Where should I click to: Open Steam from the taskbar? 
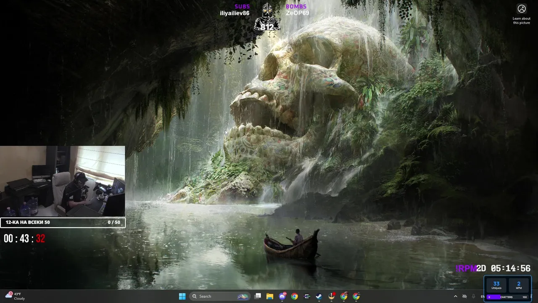click(x=319, y=296)
